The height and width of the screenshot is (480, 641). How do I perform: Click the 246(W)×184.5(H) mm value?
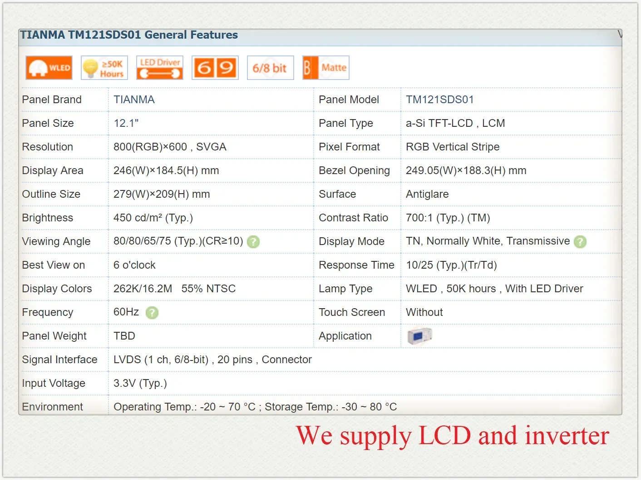pos(166,170)
